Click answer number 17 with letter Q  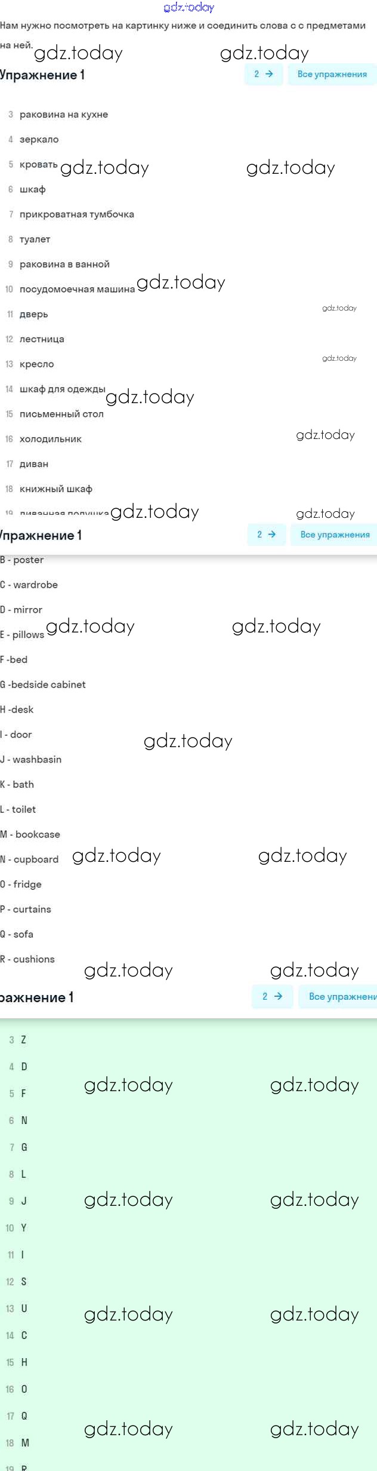[x=24, y=1416]
